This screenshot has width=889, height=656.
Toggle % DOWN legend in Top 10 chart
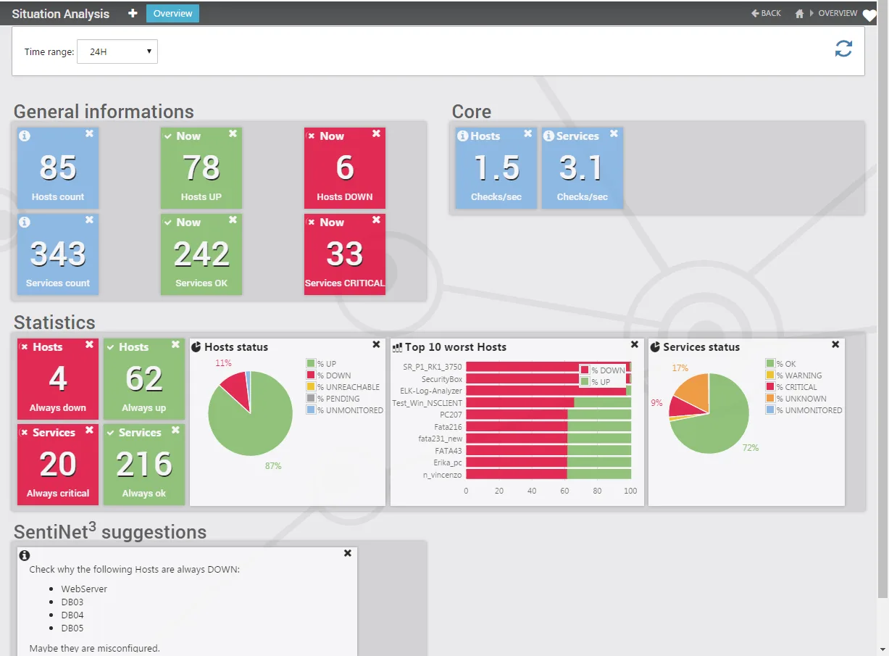coord(603,370)
